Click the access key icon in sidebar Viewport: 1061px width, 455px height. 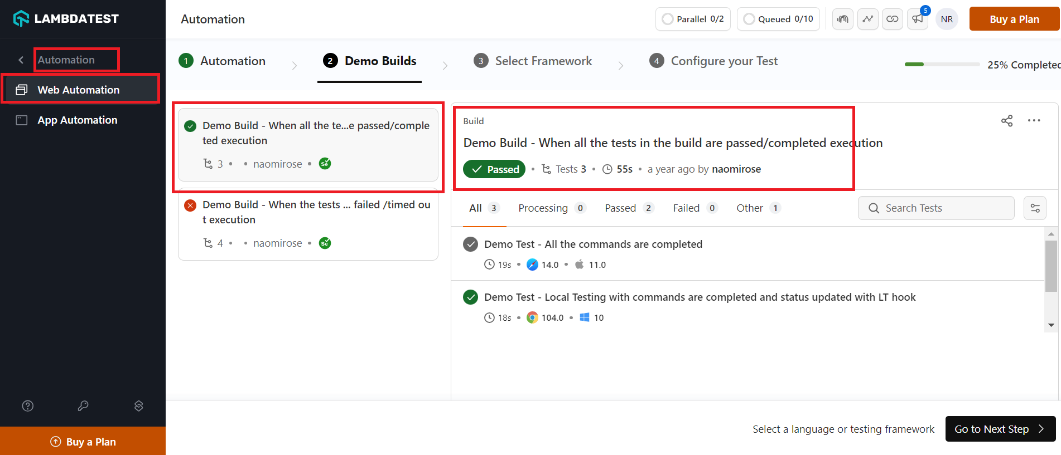pyautogui.click(x=83, y=406)
